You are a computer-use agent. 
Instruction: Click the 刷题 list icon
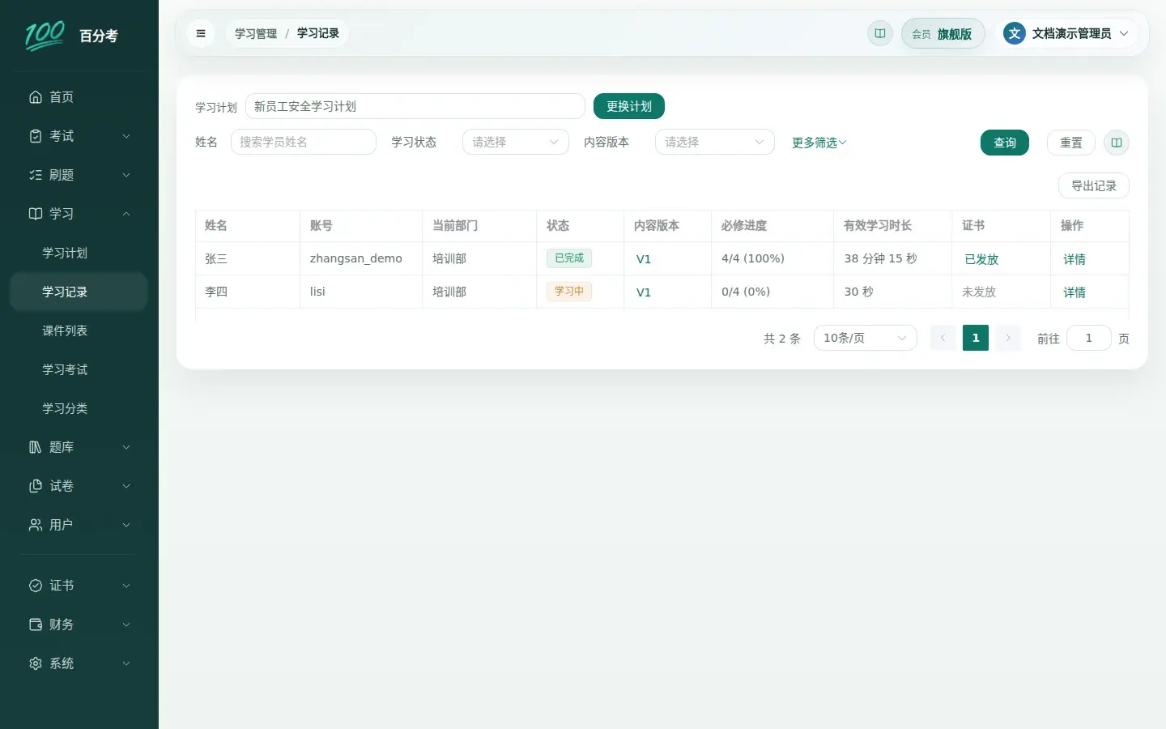coord(36,175)
